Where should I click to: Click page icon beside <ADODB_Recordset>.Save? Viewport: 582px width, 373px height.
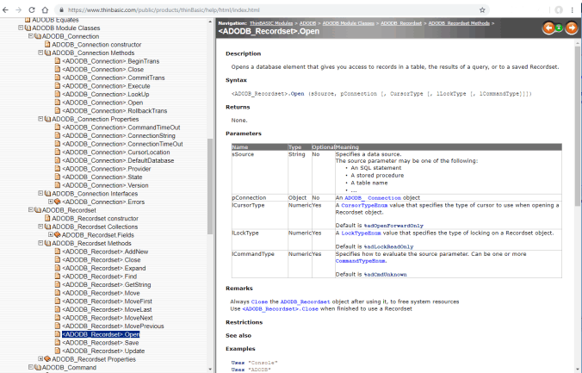(58, 343)
